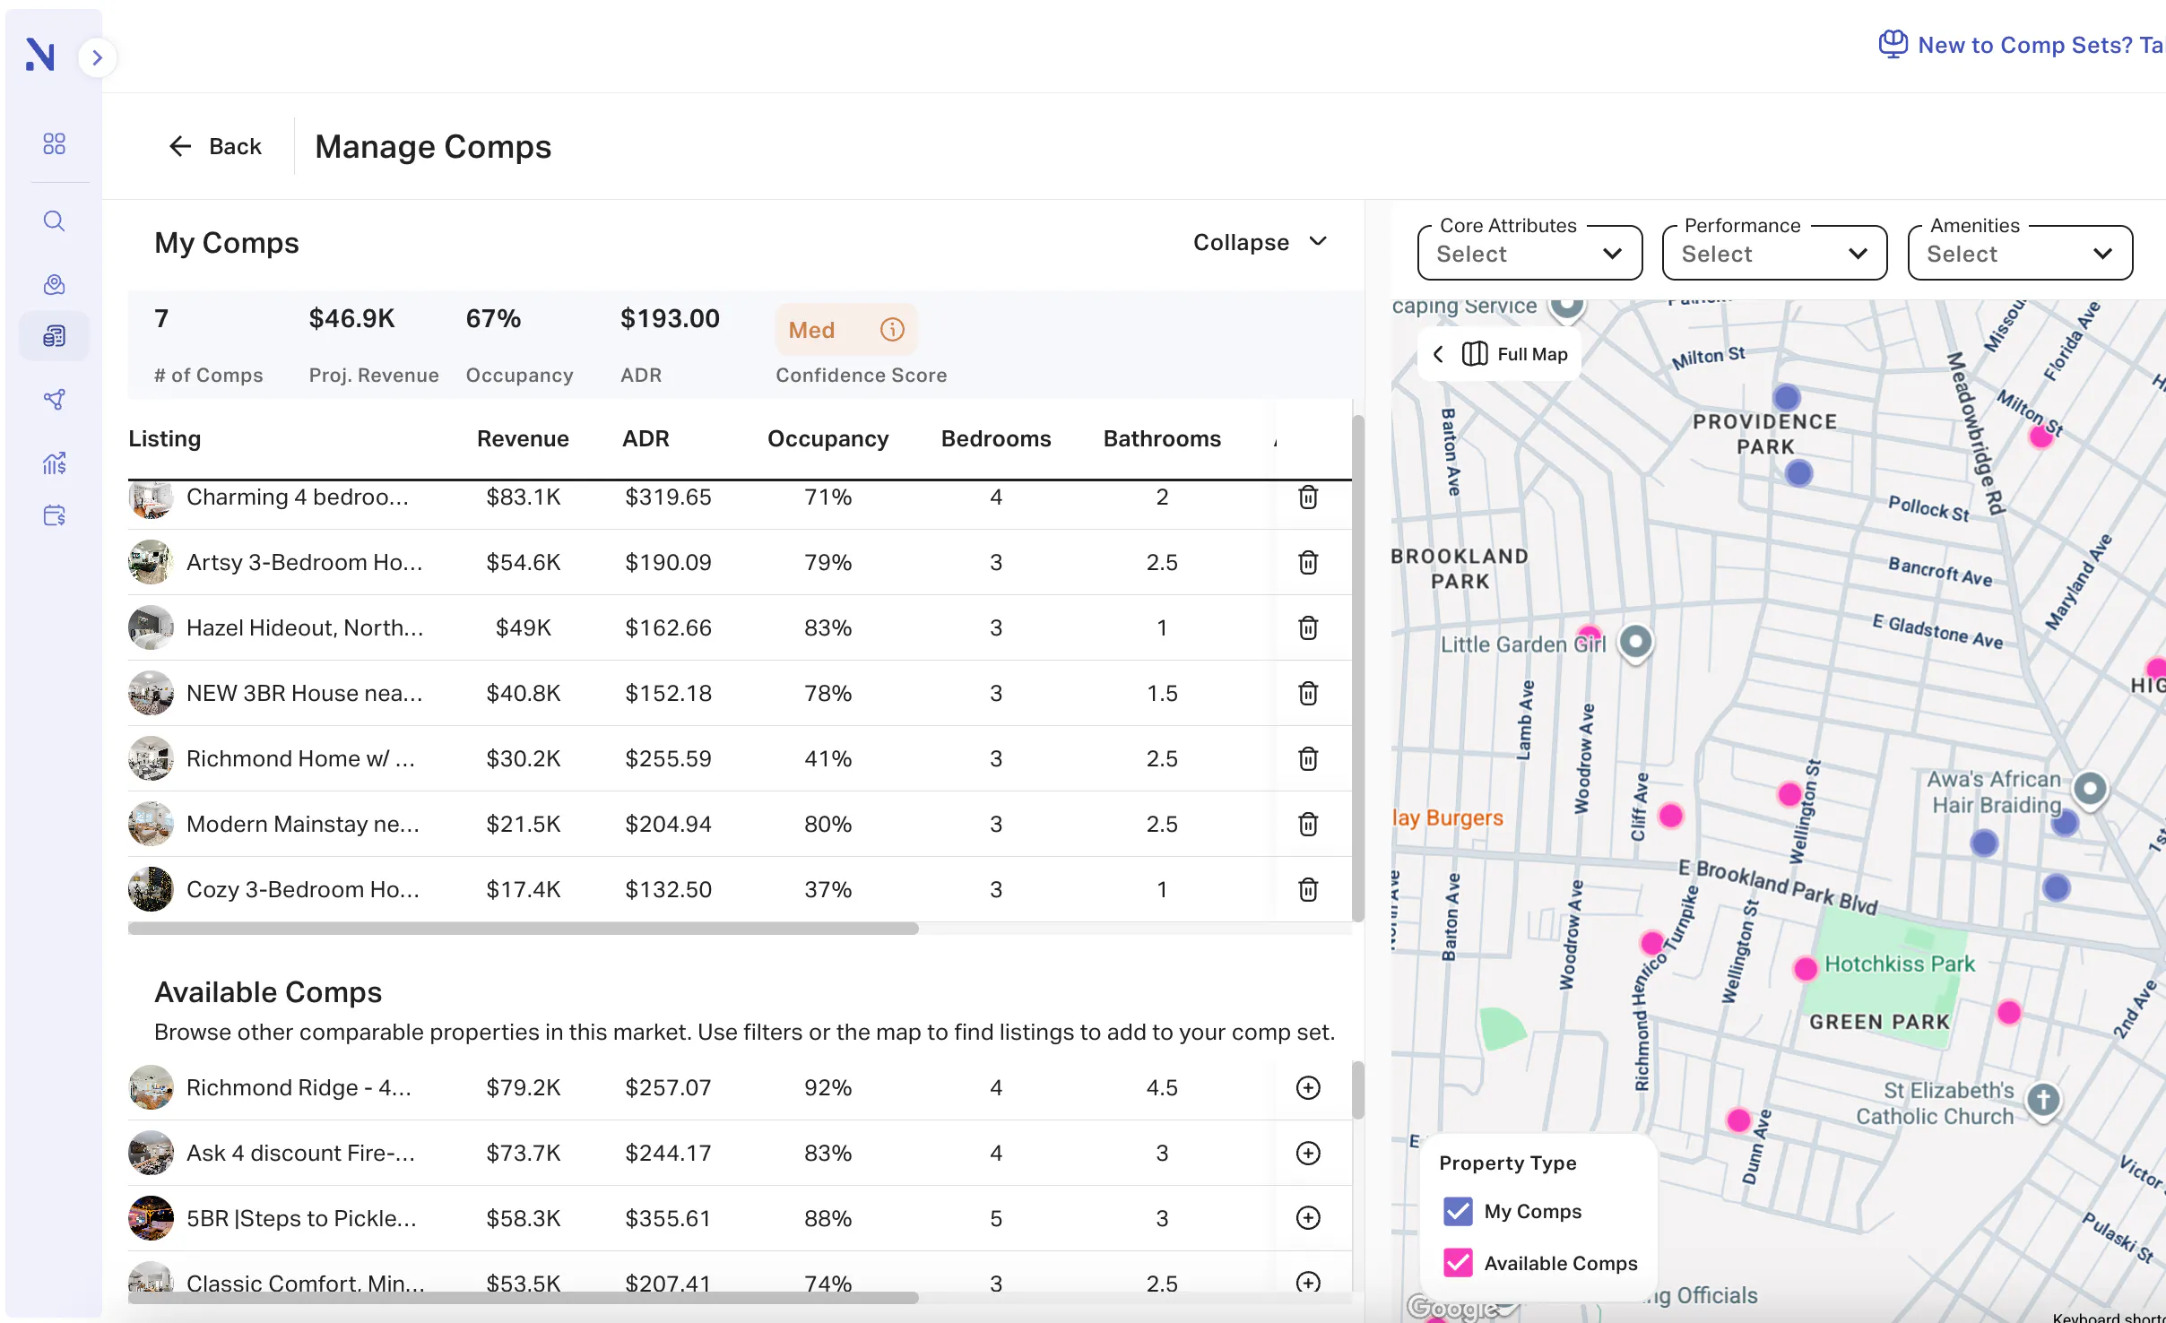This screenshot has height=1323, width=2166.
Task: Add Richmond Ridge to my comps
Action: [1308, 1087]
